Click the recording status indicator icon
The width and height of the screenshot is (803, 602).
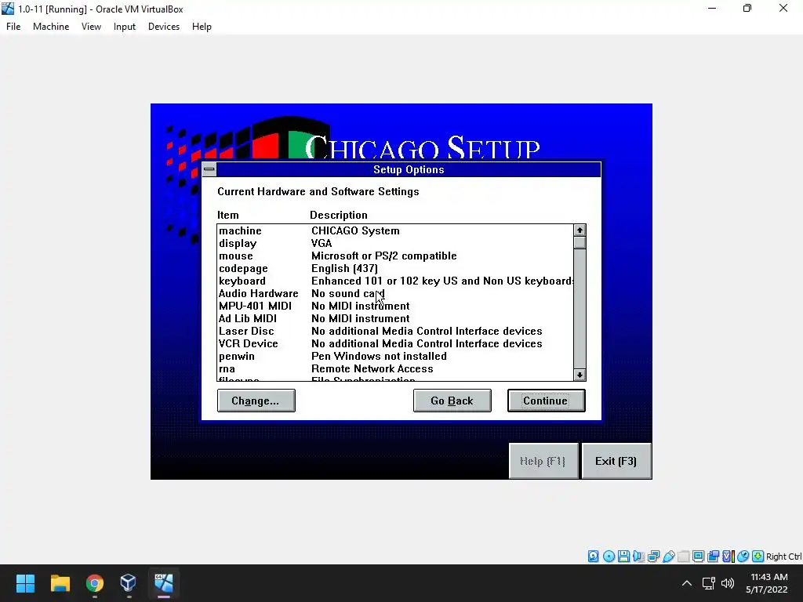click(x=713, y=556)
